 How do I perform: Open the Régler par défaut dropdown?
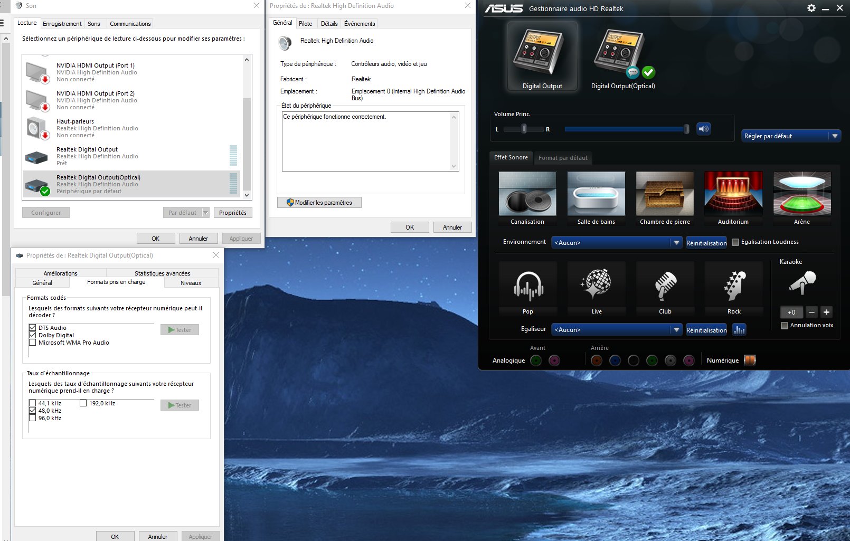(791, 136)
